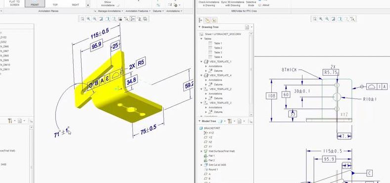Collapse the VIEW_TEMPLATE_4 node
This screenshot has height=183, width=390.
click(202, 75)
